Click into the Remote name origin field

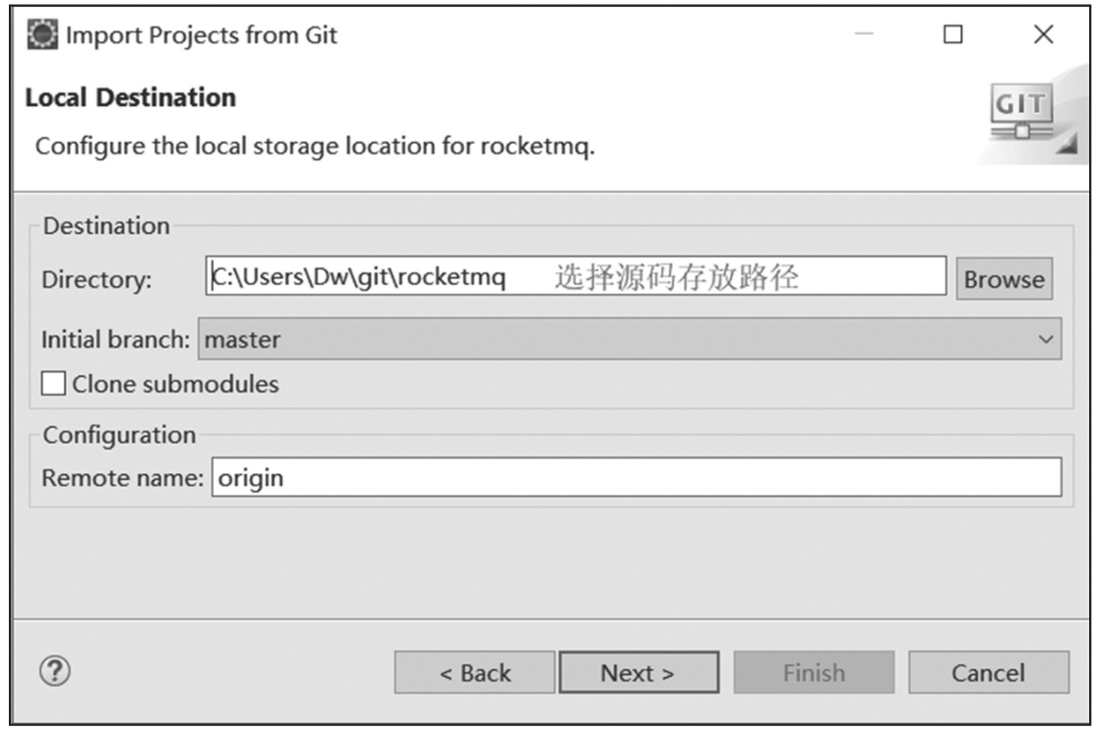[637, 477]
